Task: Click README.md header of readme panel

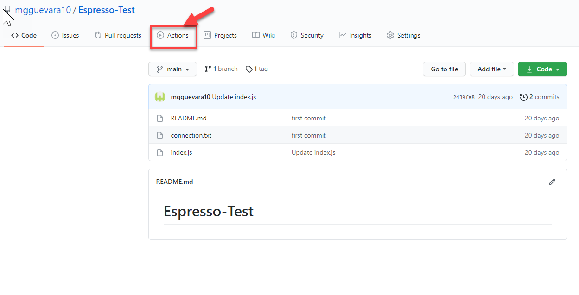Action: click(x=174, y=182)
